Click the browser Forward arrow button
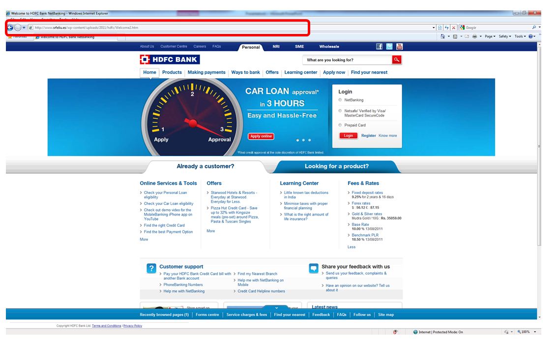This screenshot has width=557, height=345. click(17, 28)
